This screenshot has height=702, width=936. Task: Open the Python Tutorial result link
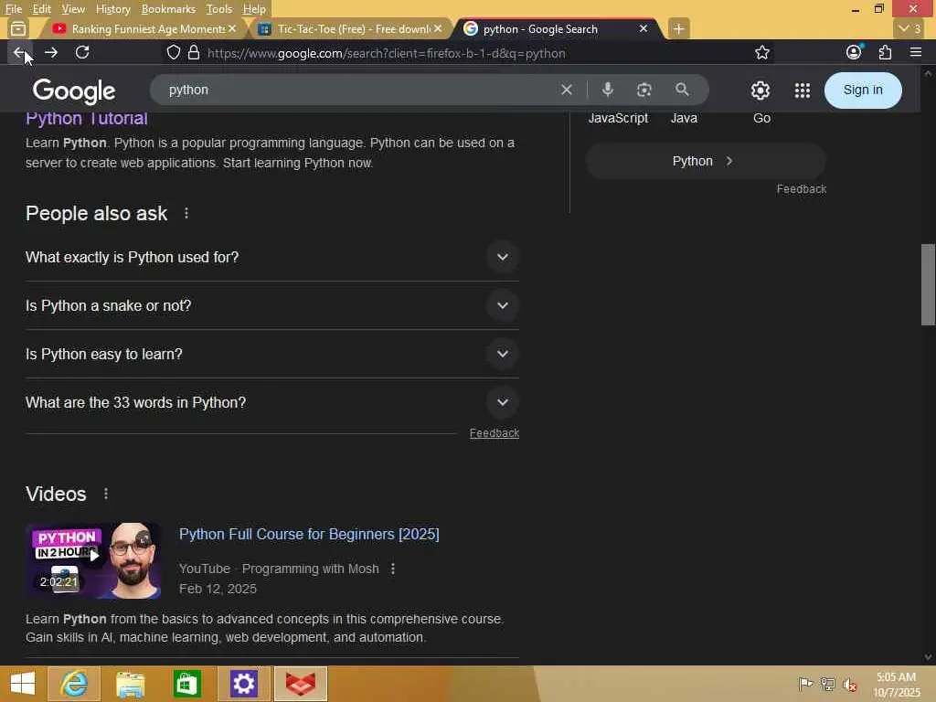tap(87, 118)
